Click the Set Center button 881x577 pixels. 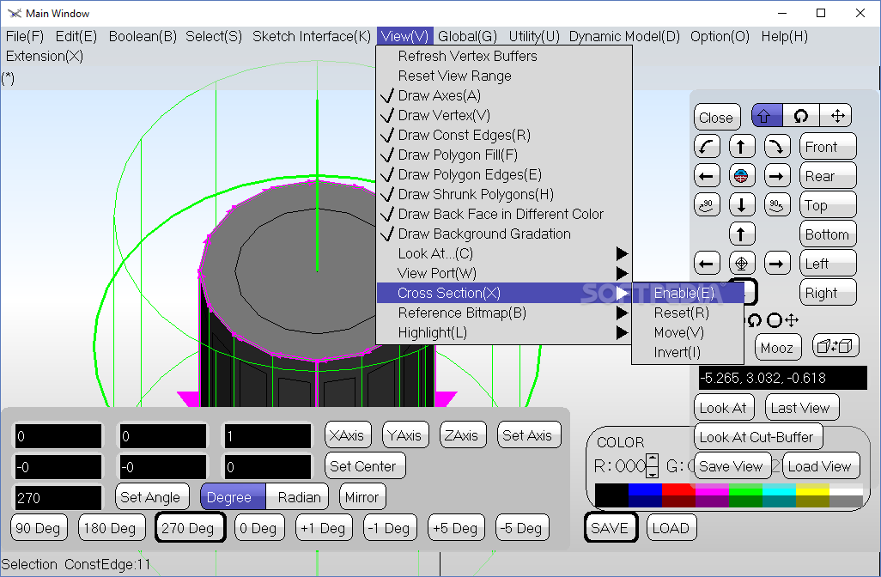pyautogui.click(x=364, y=465)
